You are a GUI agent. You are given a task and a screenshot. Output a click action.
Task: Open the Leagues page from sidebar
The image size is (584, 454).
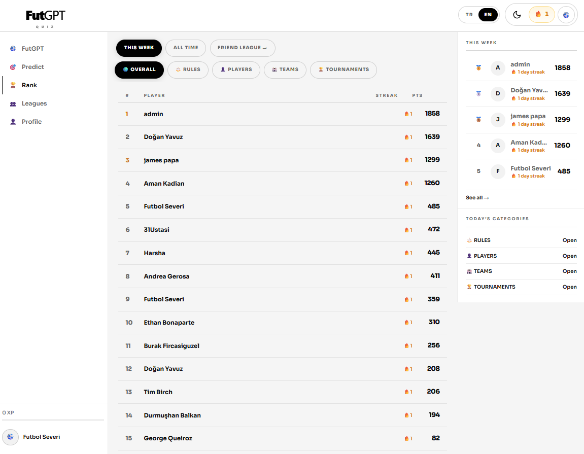pyautogui.click(x=35, y=103)
